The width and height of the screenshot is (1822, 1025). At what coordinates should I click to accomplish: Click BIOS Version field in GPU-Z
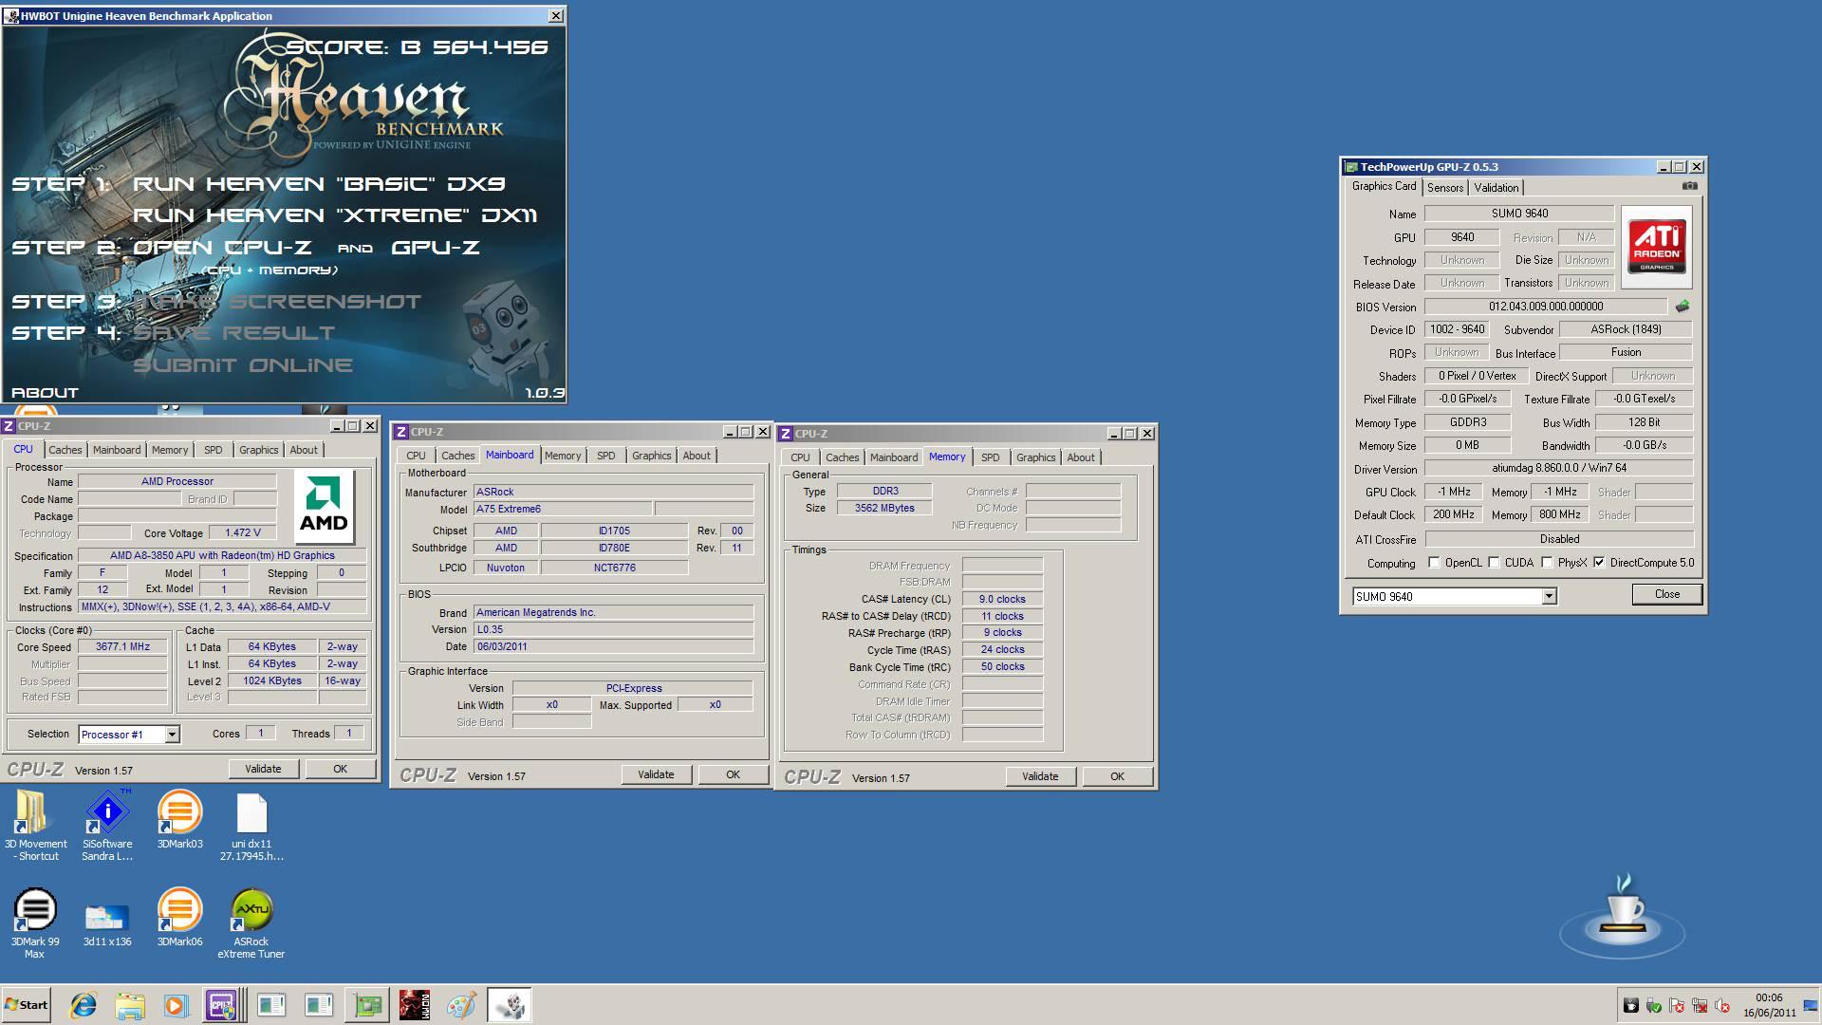(1546, 307)
